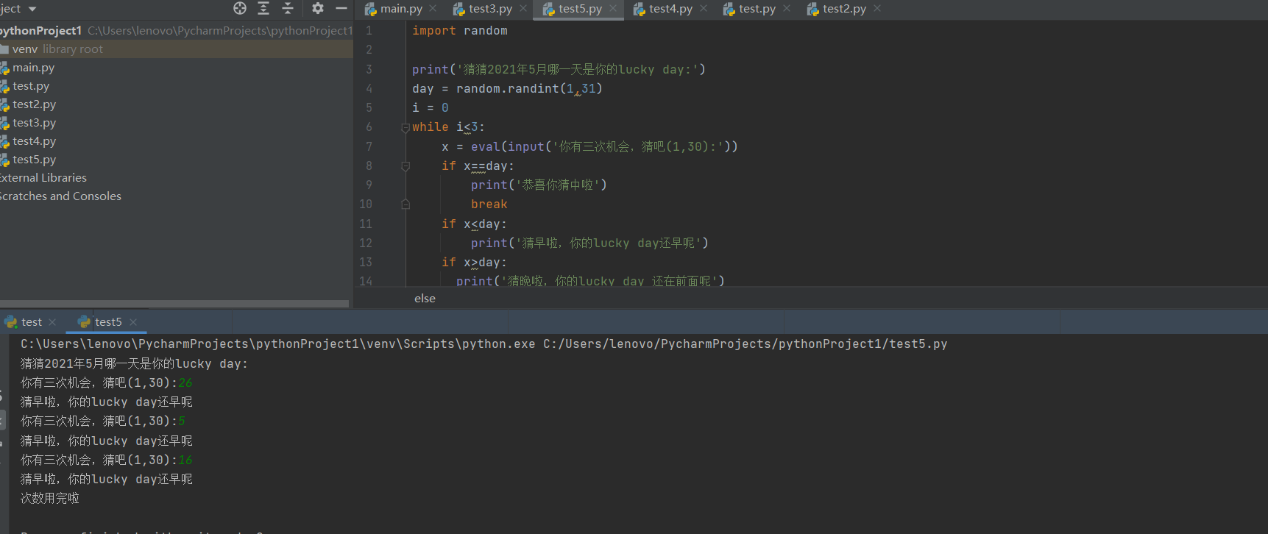Screen dimensions: 1268x534
Task: Open the test2.py editor tab
Action: click(844, 9)
